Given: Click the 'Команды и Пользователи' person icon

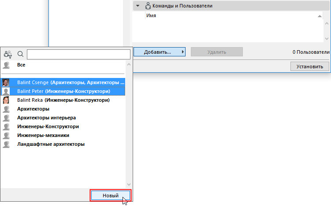Looking at the screenshot, I should [148, 6].
